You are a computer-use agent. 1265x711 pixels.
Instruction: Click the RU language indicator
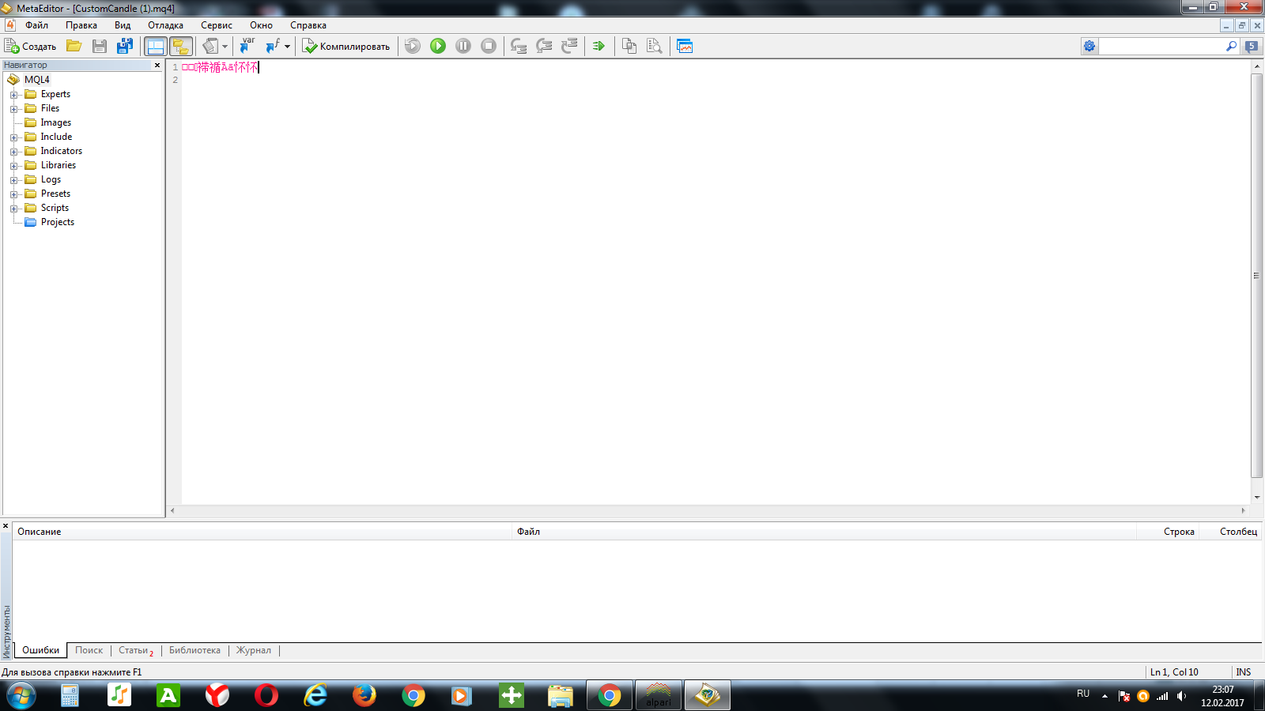1083,694
